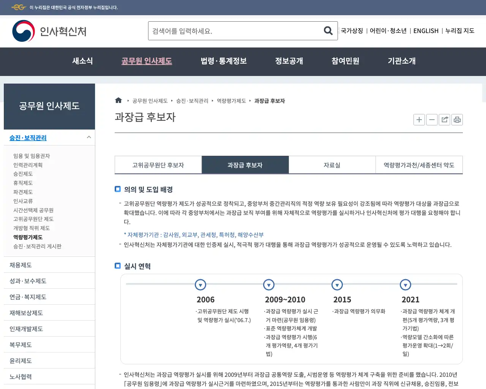Click the 2009~2010 timeline marker

coord(269,285)
